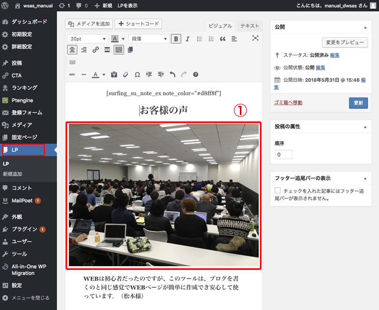The image size is (379, 310).
Task: Click the 順序 order input field
Action: point(283,154)
